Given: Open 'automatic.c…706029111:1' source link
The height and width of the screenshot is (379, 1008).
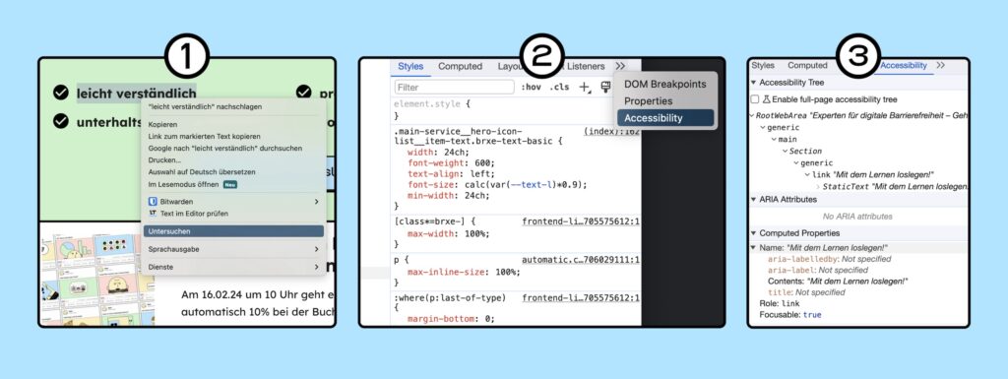Looking at the screenshot, I should coord(581,260).
